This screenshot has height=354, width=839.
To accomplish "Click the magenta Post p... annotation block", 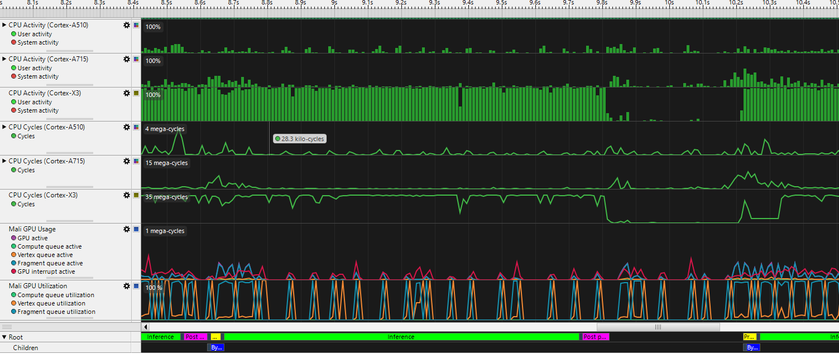I will [595, 337].
